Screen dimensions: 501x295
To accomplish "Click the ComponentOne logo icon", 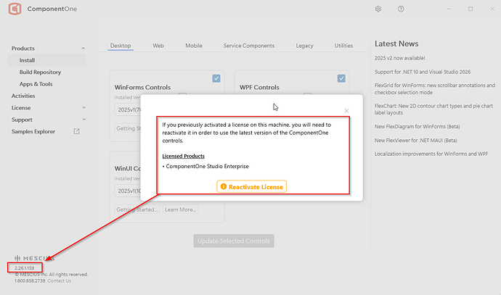I will [x=12, y=9].
